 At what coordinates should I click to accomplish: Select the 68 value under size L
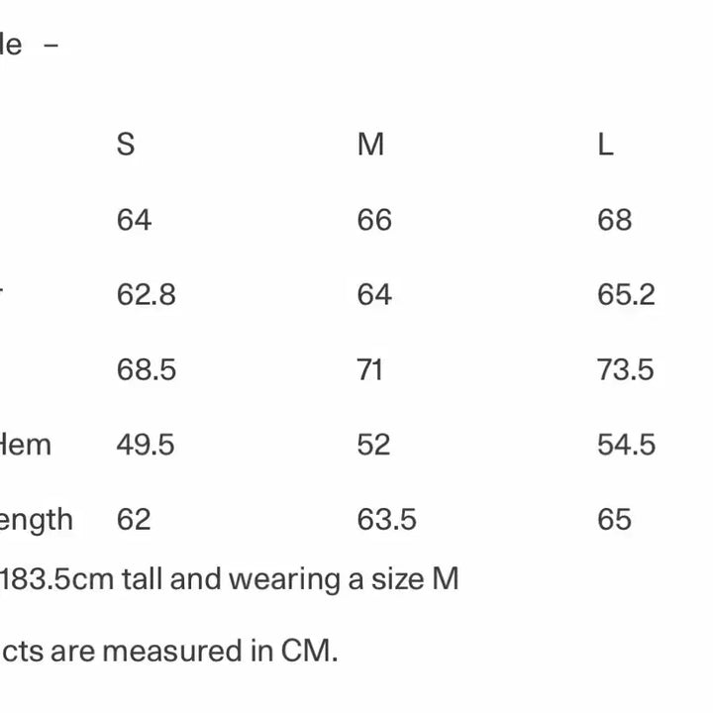click(614, 220)
